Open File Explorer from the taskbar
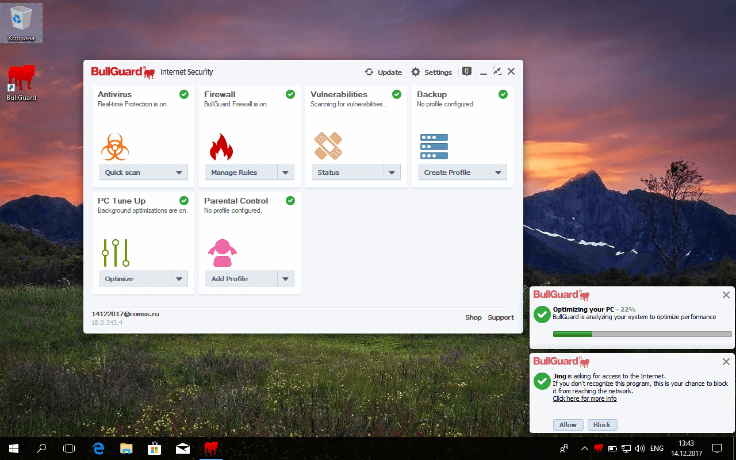The image size is (736, 460). coord(126,448)
